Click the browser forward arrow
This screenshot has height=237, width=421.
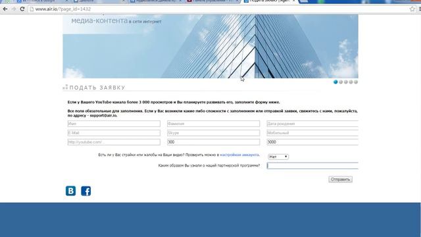(x=14, y=9)
